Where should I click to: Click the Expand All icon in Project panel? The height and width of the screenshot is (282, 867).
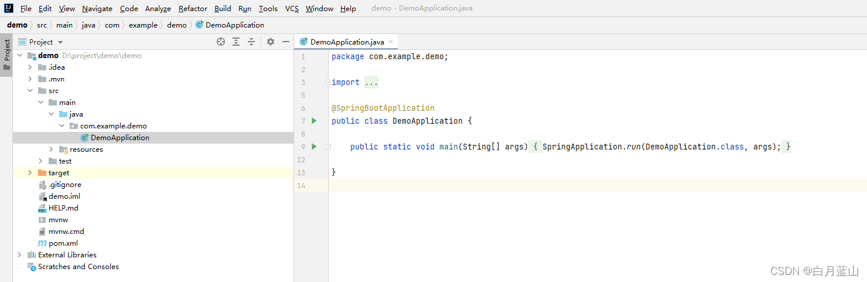point(236,42)
